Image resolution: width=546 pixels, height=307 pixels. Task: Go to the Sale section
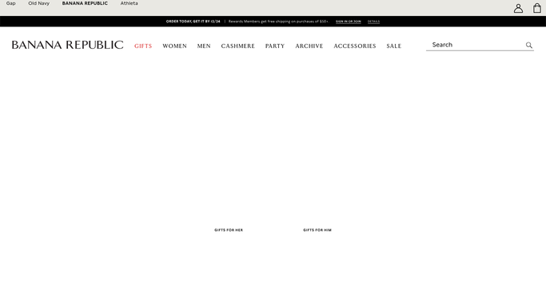(394, 46)
